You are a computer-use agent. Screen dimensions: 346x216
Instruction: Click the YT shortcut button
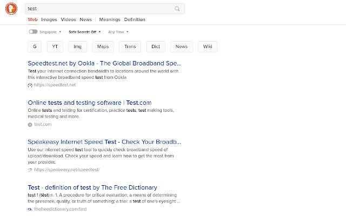pos(55,46)
